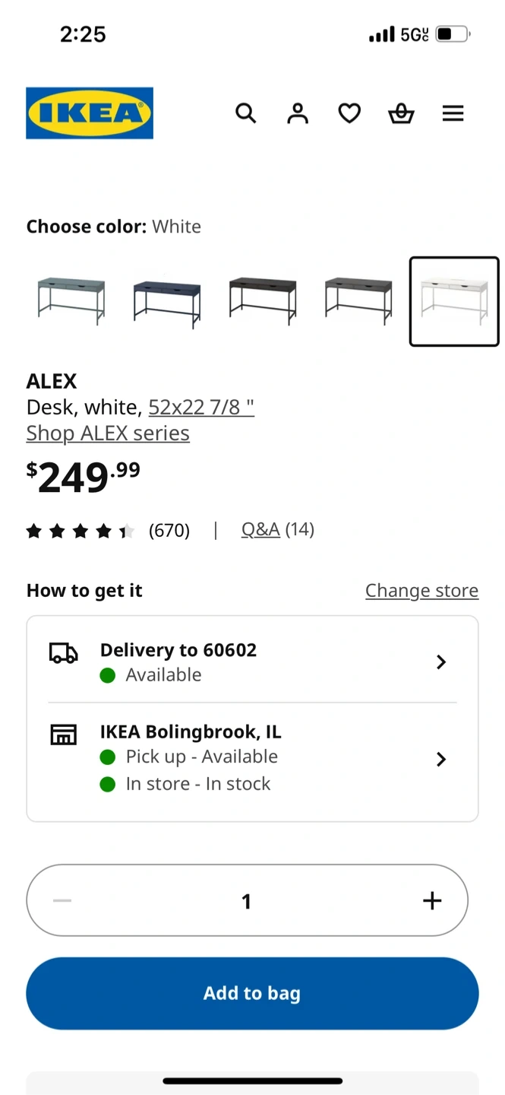
Task: Tap the store building icon
Action: pyautogui.click(x=64, y=735)
